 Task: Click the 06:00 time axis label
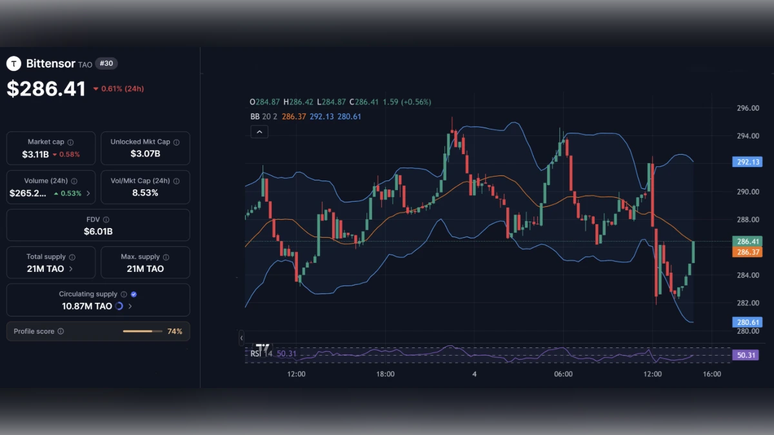pyautogui.click(x=563, y=374)
